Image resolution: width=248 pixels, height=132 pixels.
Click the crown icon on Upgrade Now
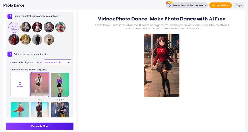pos(214,5)
